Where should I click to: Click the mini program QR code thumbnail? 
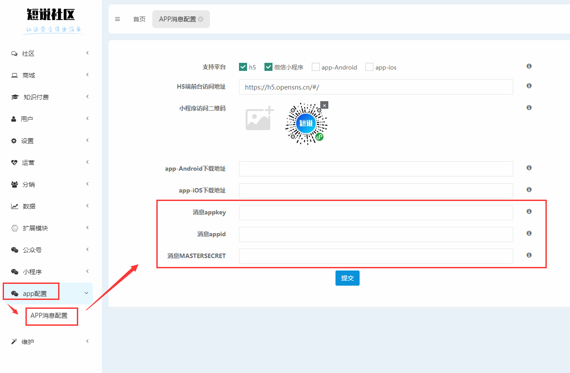pos(306,123)
